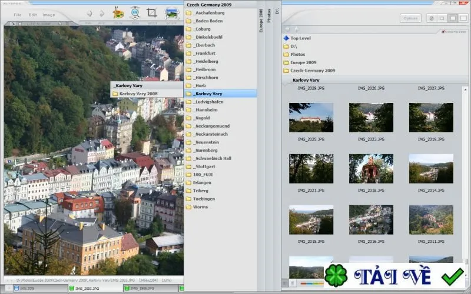Switch to the IMG_1905.JPG tab
Viewport: 471px width, 294px height.
click(142, 288)
